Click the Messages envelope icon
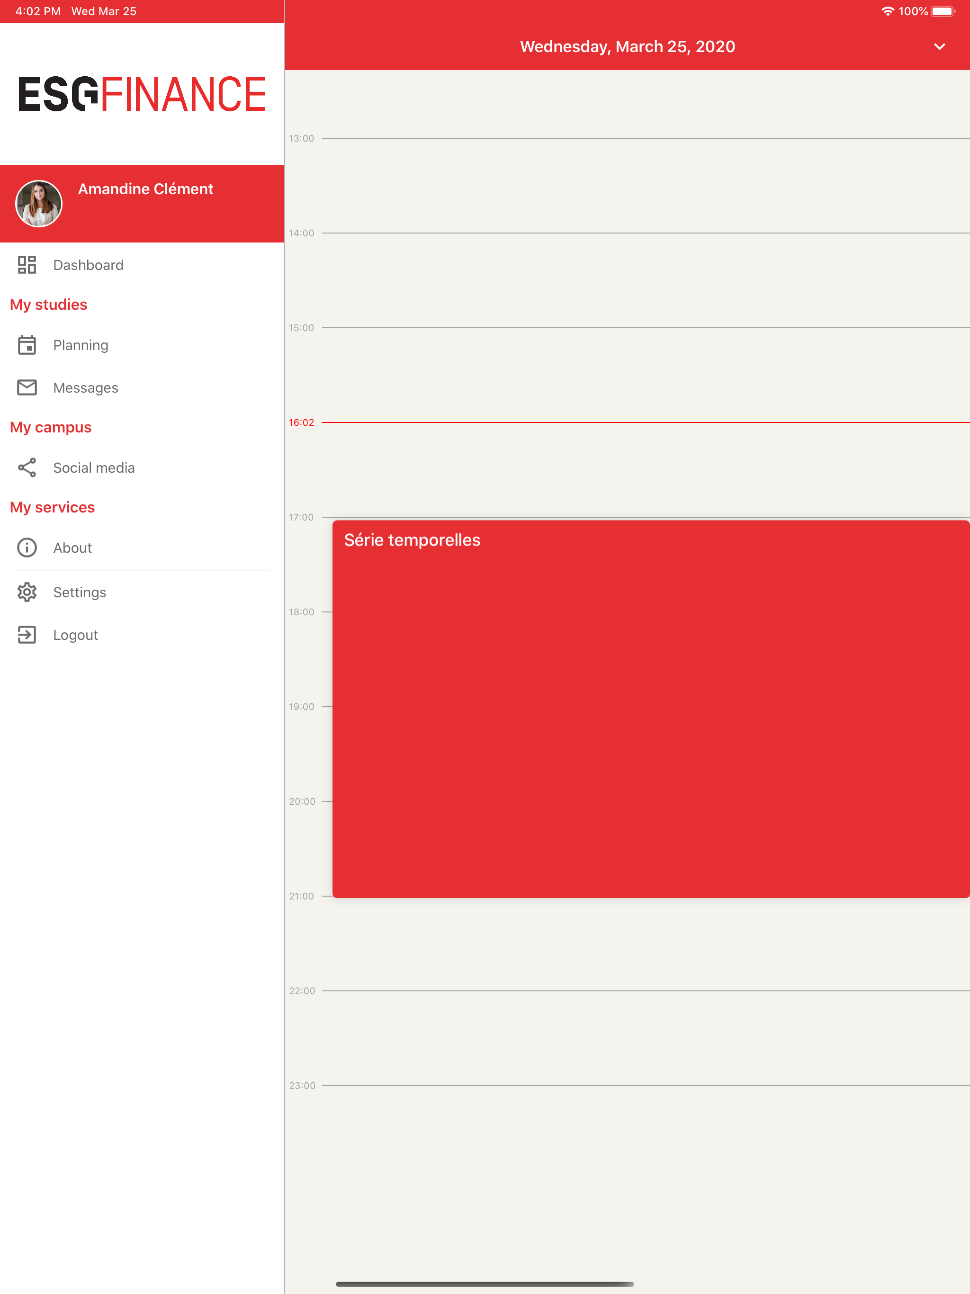970x1294 pixels. pyautogui.click(x=27, y=387)
